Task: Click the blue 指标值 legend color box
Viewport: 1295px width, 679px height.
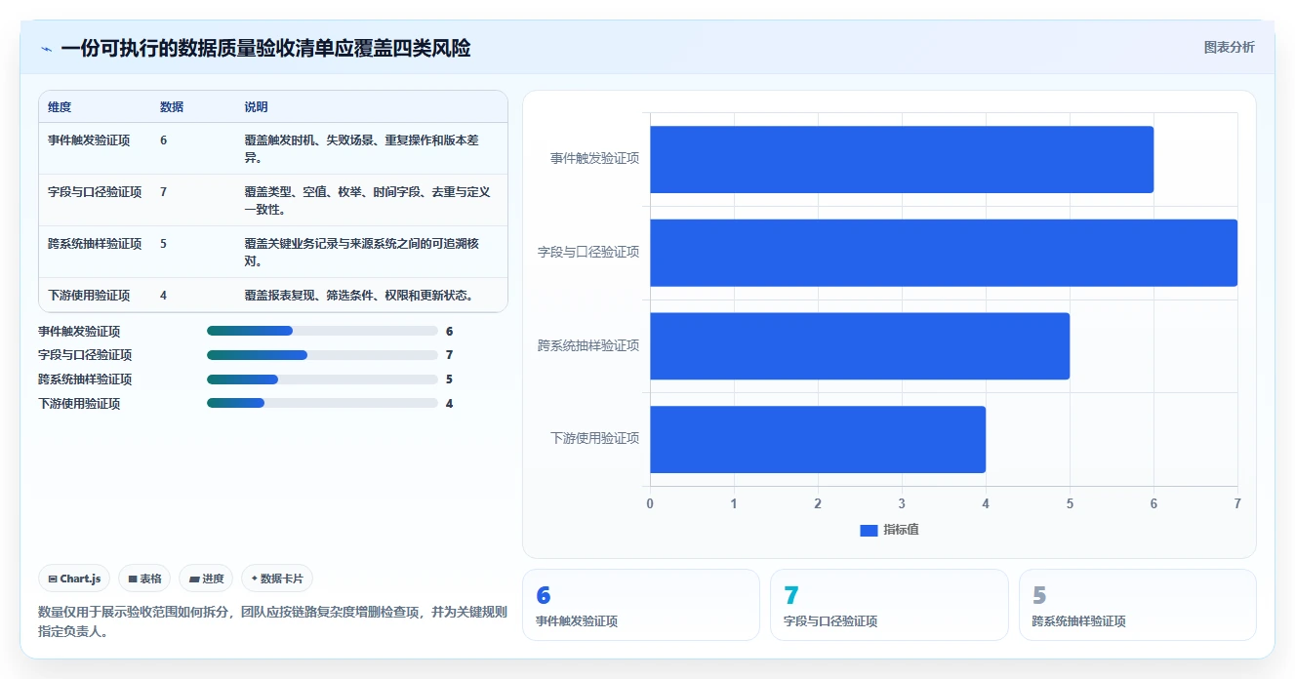Action: pos(869,530)
